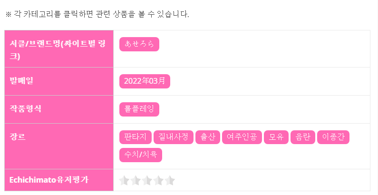Click the second rating star

136,181
